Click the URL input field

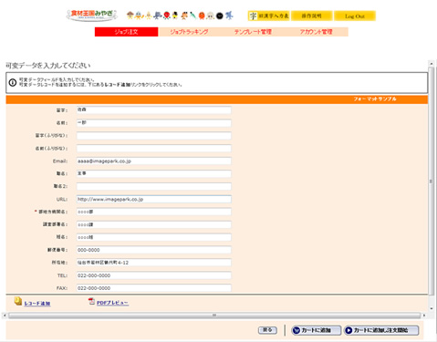pyautogui.click(x=153, y=199)
